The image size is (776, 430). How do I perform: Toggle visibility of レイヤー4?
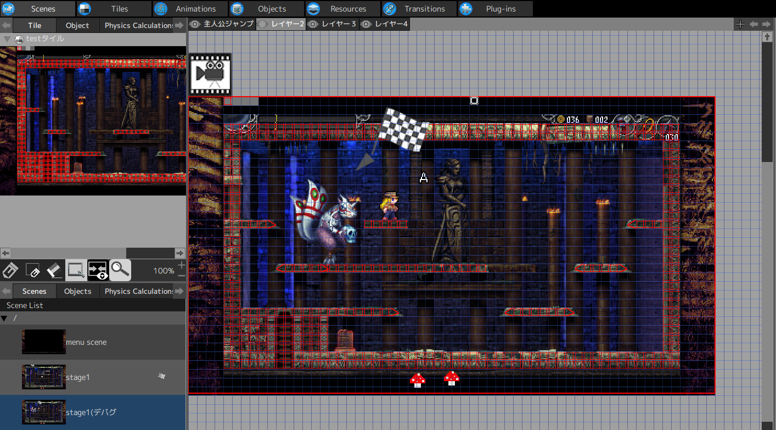pyautogui.click(x=365, y=24)
